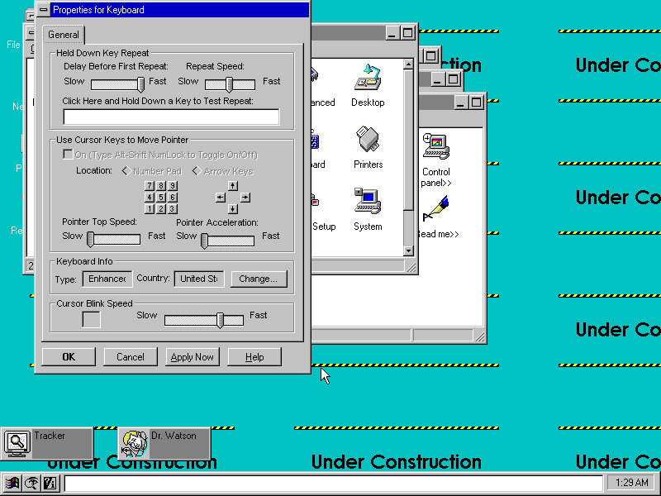This screenshot has width=661, height=496.
Task: Click the question-mark info taskbar icon
Action: point(49,484)
